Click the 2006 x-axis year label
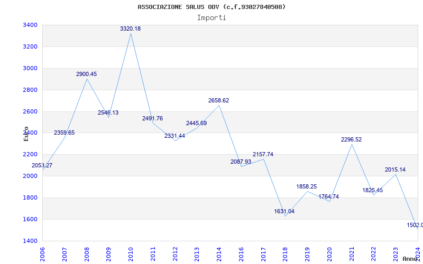Image resolution: width=423 pixels, height=264 pixels. pos(42,254)
